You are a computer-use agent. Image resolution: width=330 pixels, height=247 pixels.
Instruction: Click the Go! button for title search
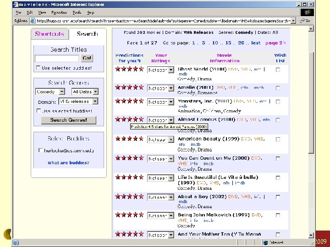click(87, 58)
